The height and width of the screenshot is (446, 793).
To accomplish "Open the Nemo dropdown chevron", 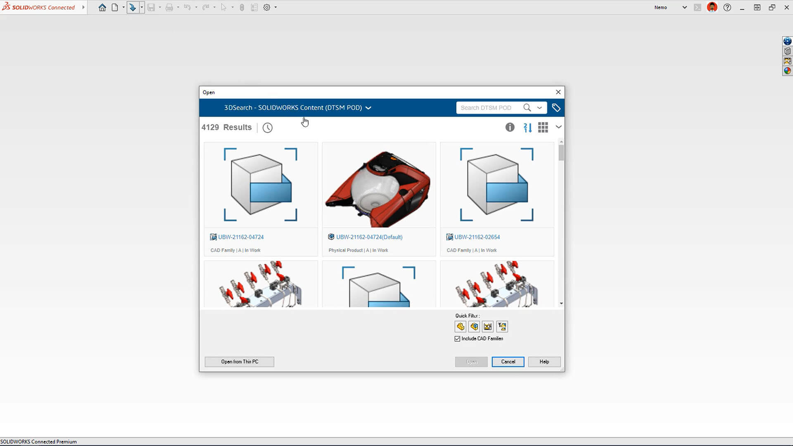I will point(684,7).
